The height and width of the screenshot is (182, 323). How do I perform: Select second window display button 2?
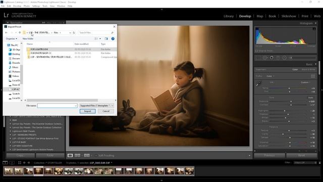(x=12, y=163)
